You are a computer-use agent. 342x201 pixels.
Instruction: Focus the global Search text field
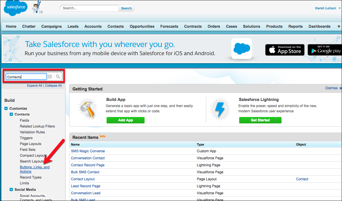(89, 8)
